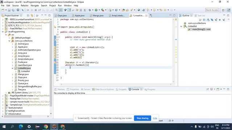This screenshot has width=232, height=130.
Task: Click Display Selected Console icon
Action: click(212, 89)
